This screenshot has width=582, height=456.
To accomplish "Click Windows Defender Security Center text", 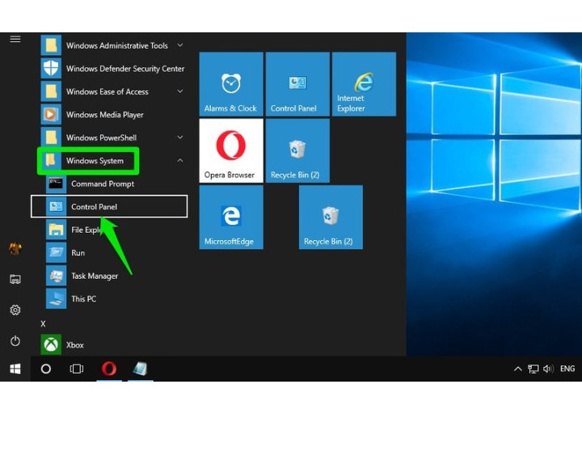I will [x=125, y=69].
